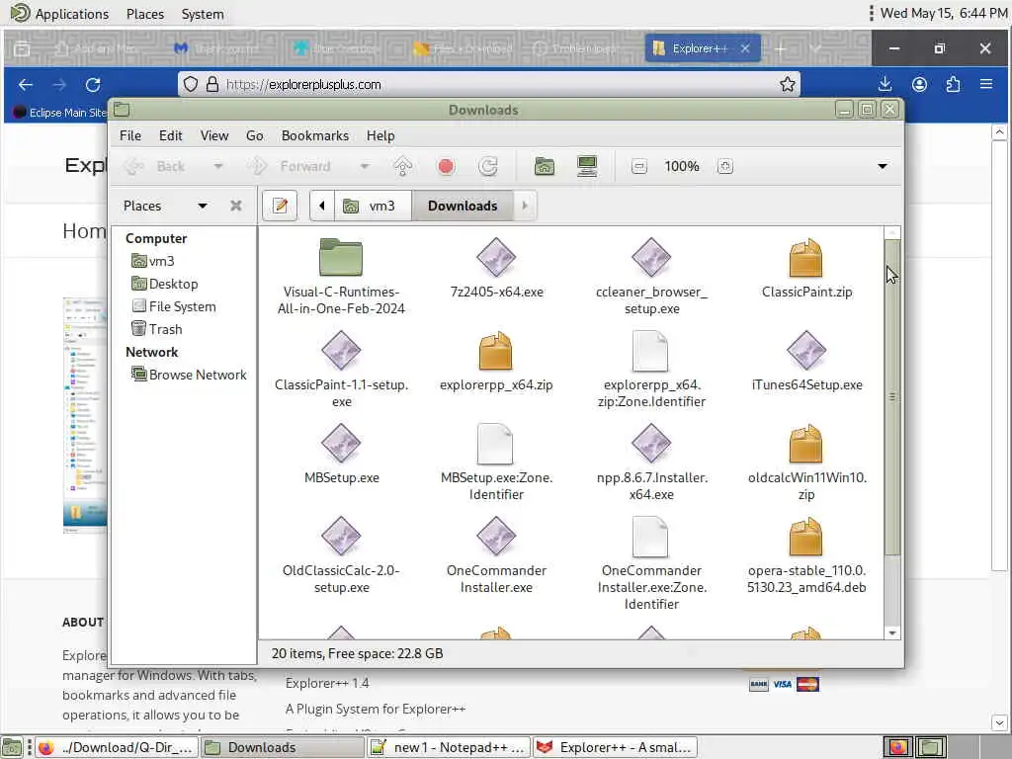Open the Edit menu
The image size is (1012, 759).
170,135
